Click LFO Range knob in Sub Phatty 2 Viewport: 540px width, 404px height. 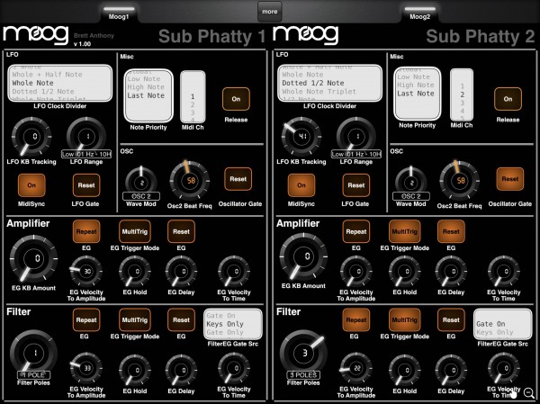click(x=356, y=136)
